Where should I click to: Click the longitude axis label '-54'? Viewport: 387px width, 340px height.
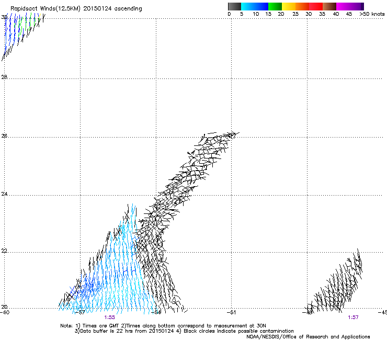[x=156, y=312]
